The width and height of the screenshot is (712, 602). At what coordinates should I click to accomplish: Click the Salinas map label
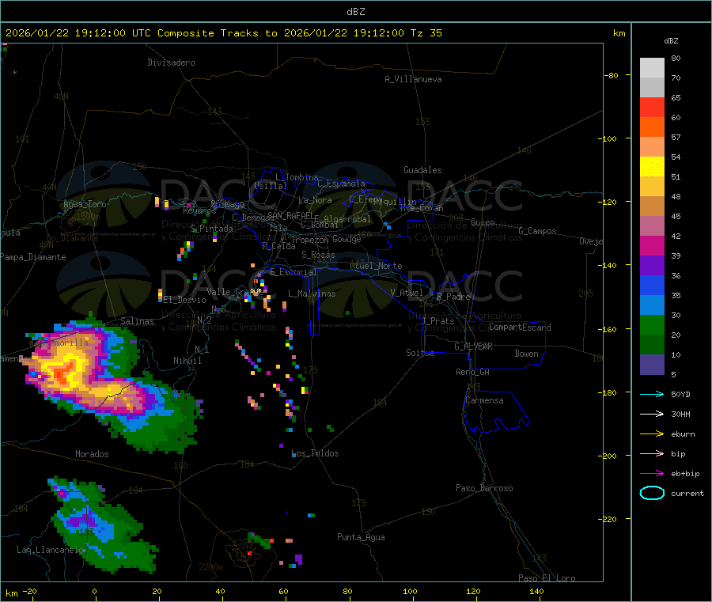coord(137,321)
